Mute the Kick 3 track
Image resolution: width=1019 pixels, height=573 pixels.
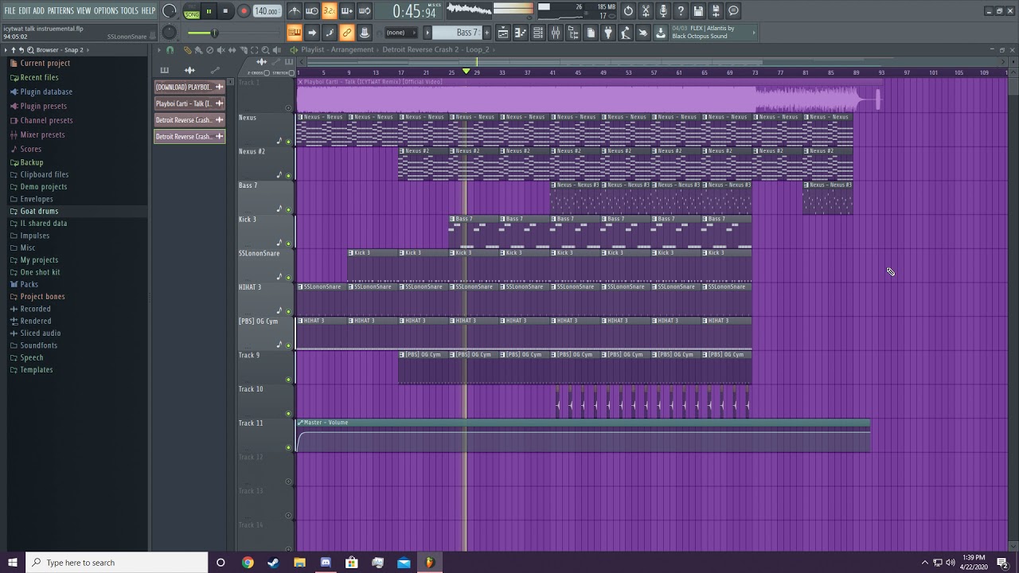(x=288, y=244)
